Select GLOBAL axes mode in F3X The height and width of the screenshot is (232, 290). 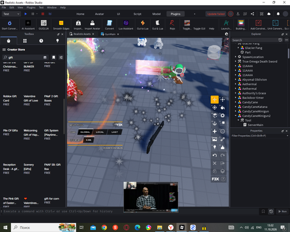(x=85, y=132)
